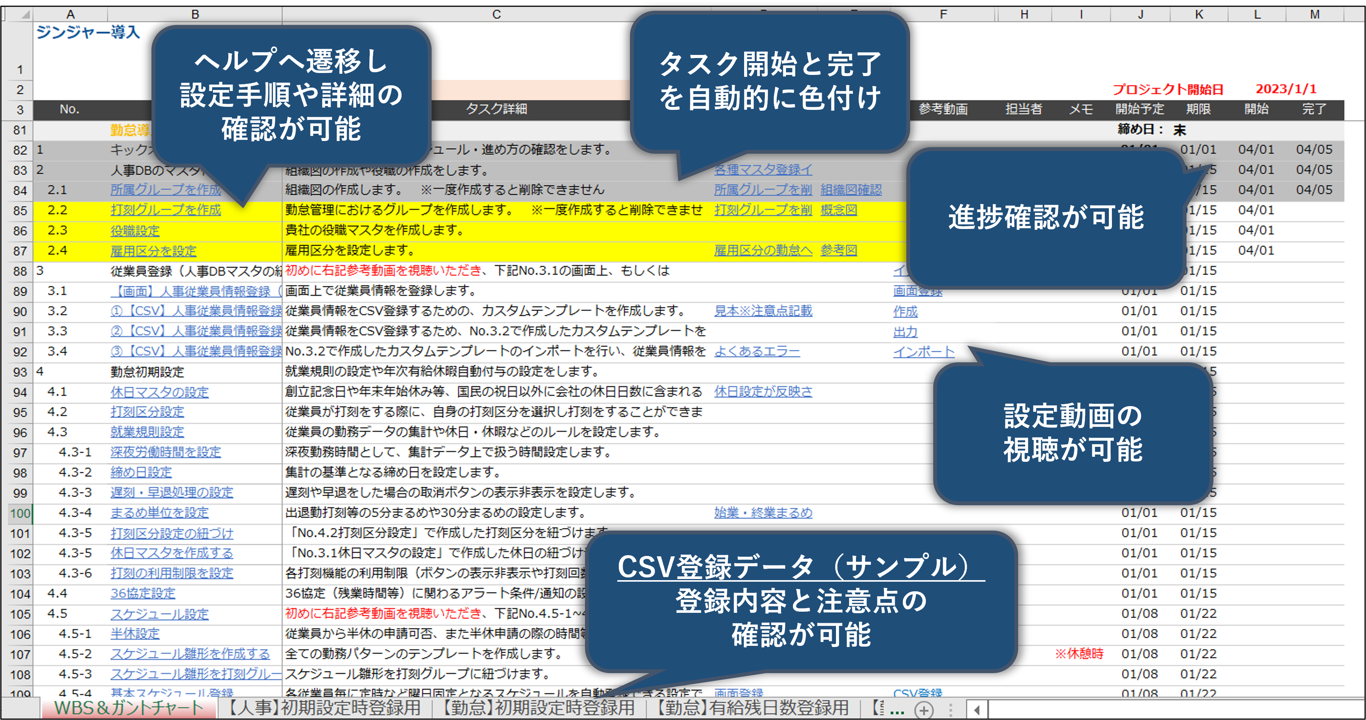Open the 半休設定 link
This screenshot has width=1366, height=720.
coord(135,634)
